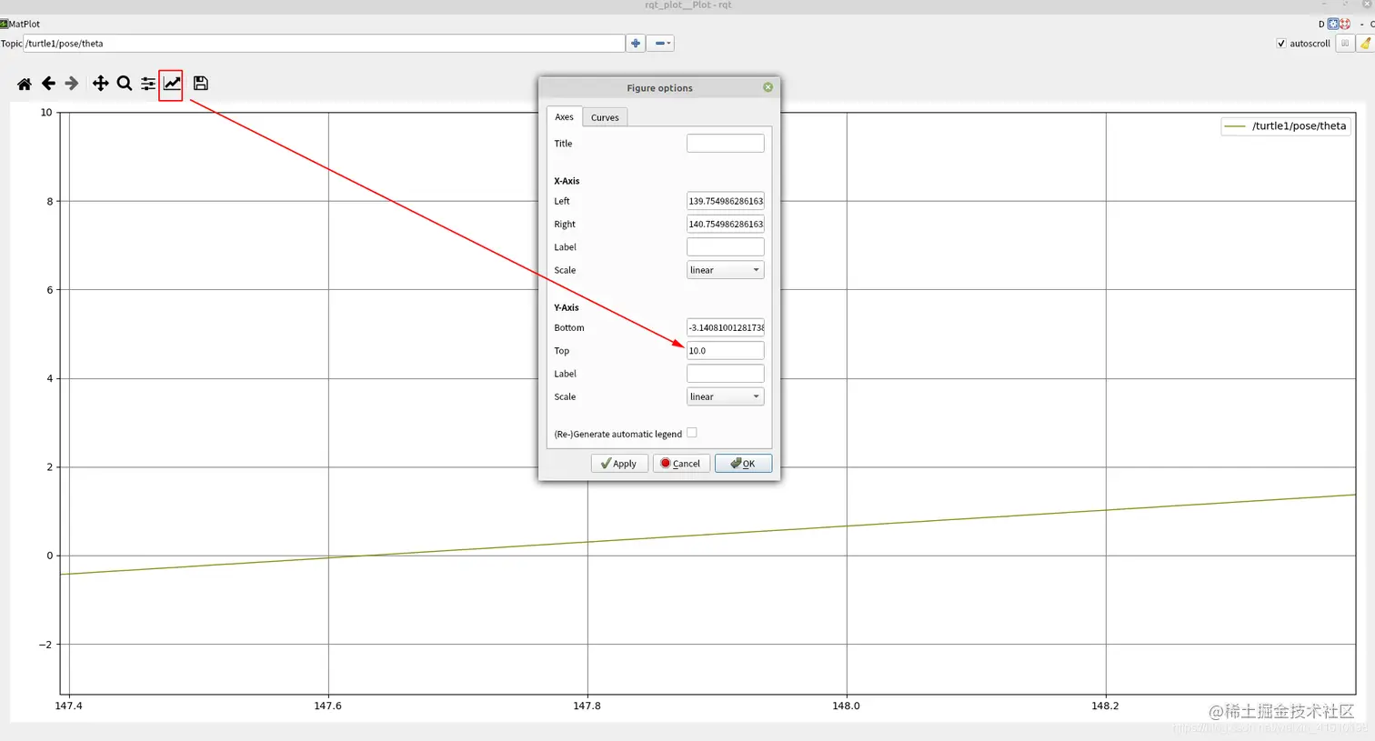Click y-axis tick label 10
The image size is (1375, 741).
tap(46, 113)
